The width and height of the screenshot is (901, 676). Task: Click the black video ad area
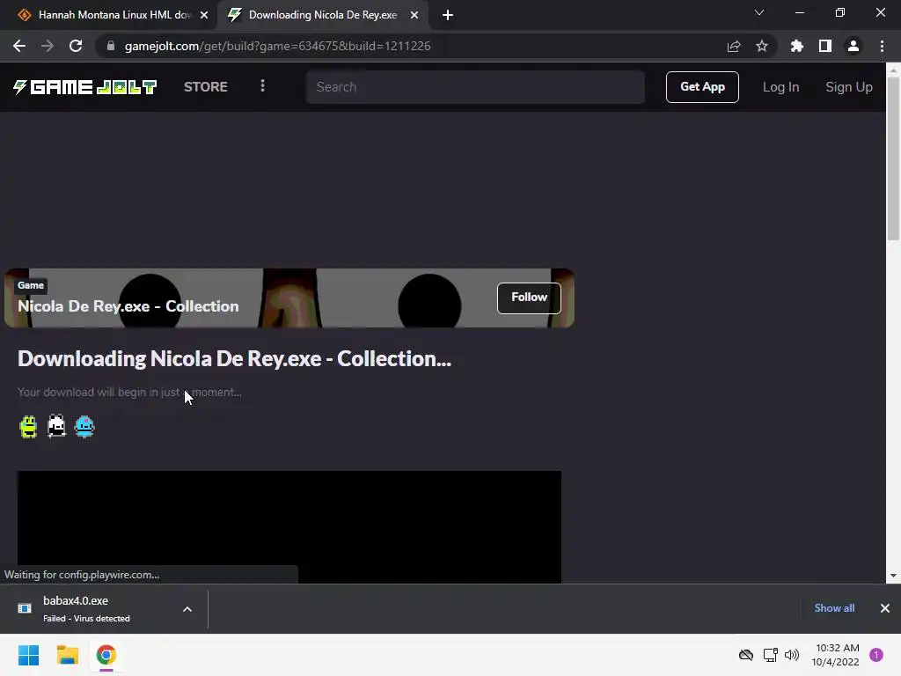coord(289,526)
